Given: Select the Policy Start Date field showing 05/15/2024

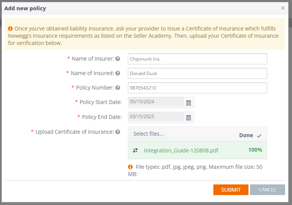Looking at the screenshot, I should click(156, 102).
